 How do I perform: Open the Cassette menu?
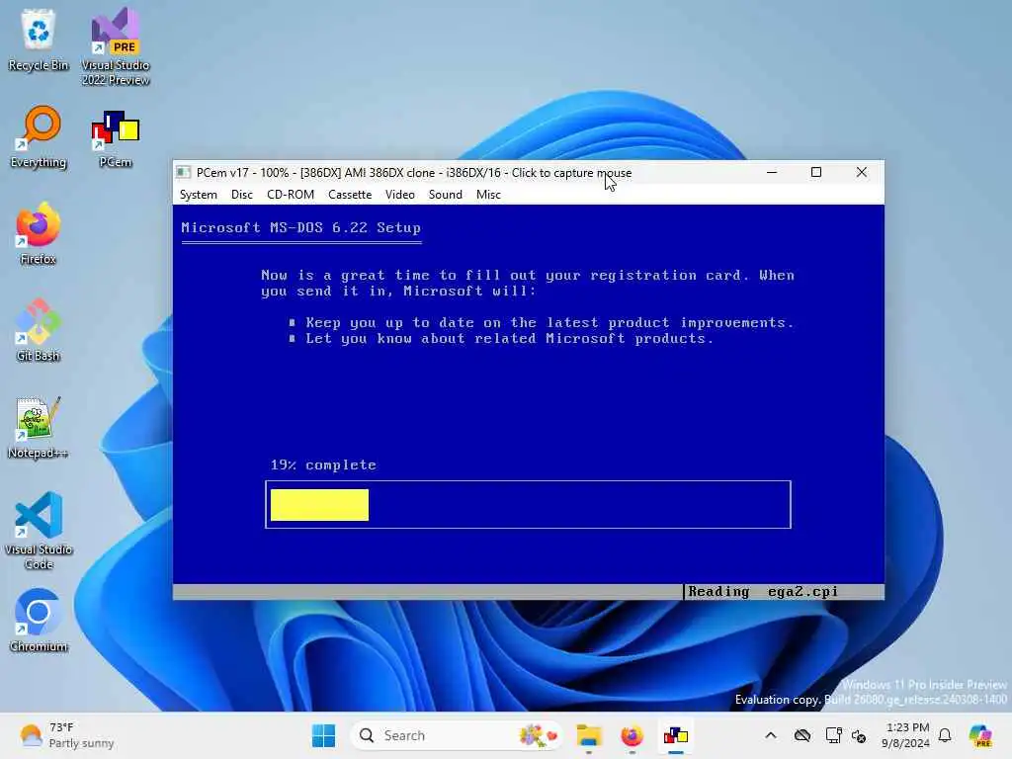pos(350,195)
